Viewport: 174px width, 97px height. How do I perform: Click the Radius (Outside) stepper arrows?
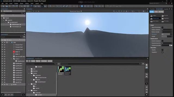coord(171,30)
